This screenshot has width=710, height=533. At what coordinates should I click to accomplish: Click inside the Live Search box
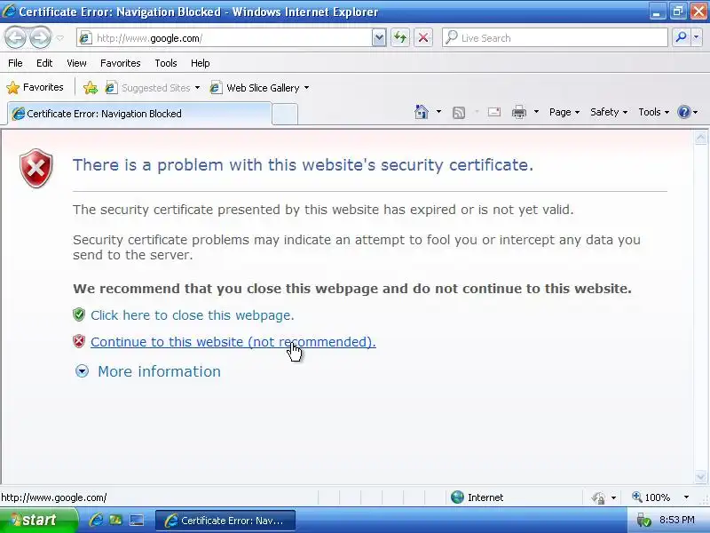pyautogui.click(x=555, y=38)
